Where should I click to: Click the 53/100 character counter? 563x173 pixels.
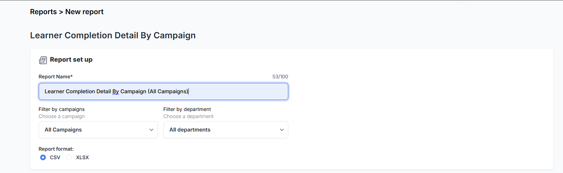coord(280,77)
